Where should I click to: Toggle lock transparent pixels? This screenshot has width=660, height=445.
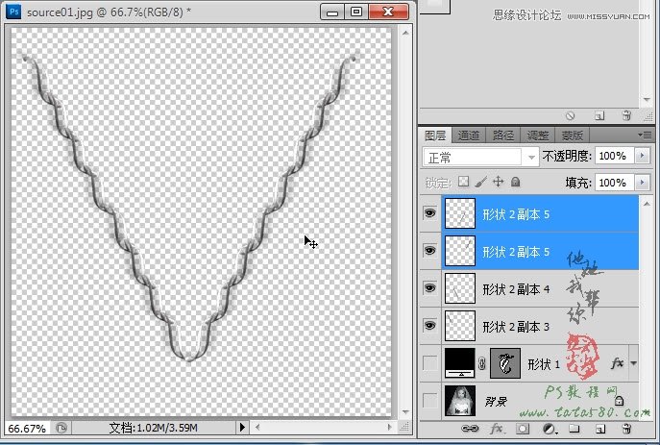[463, 182]
